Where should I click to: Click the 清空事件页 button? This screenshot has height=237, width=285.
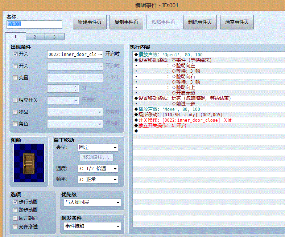(237, 22)
